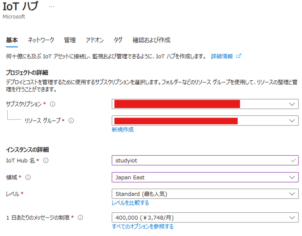Go to the 確認および作成 tab
Viewport: 302px width, 236px height.
(x=152, y=40)
